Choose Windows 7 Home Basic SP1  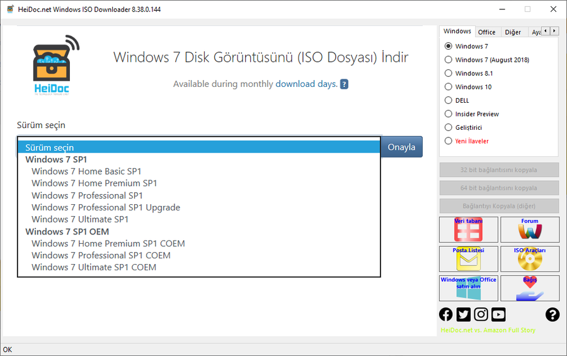click(x=199, y=171)
